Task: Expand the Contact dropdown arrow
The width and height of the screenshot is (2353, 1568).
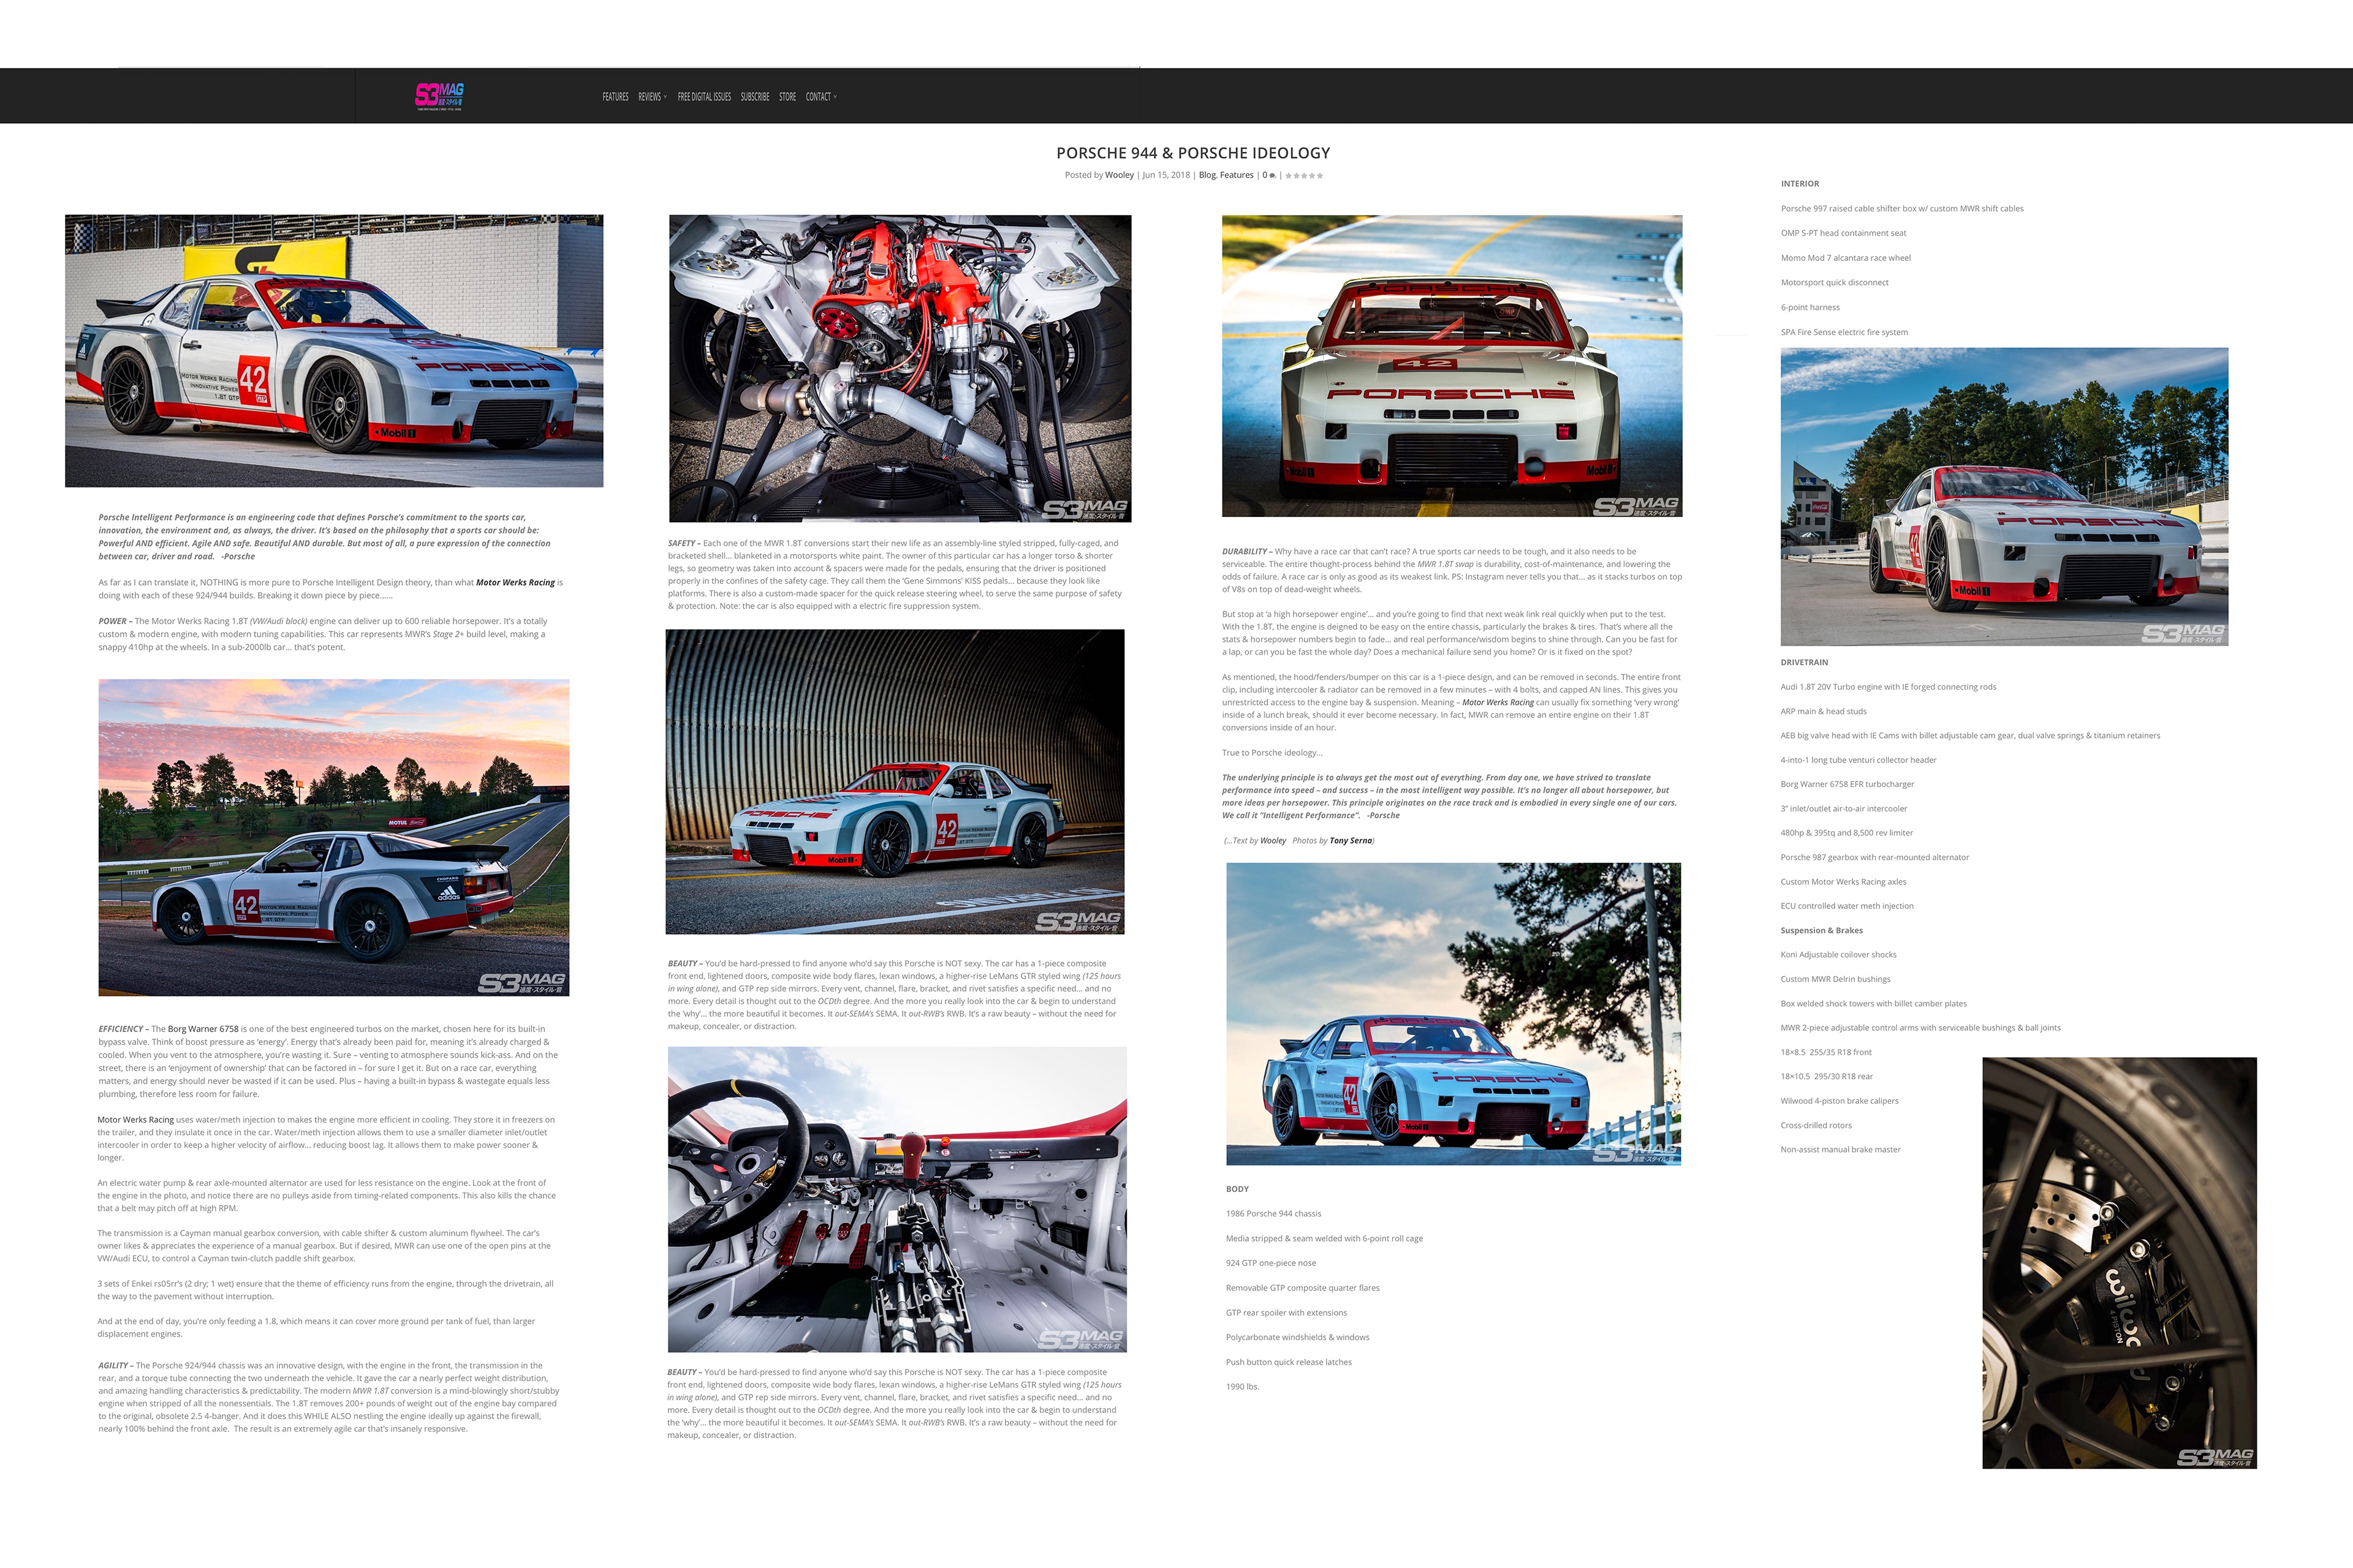Action: click(x=835, y=97)
